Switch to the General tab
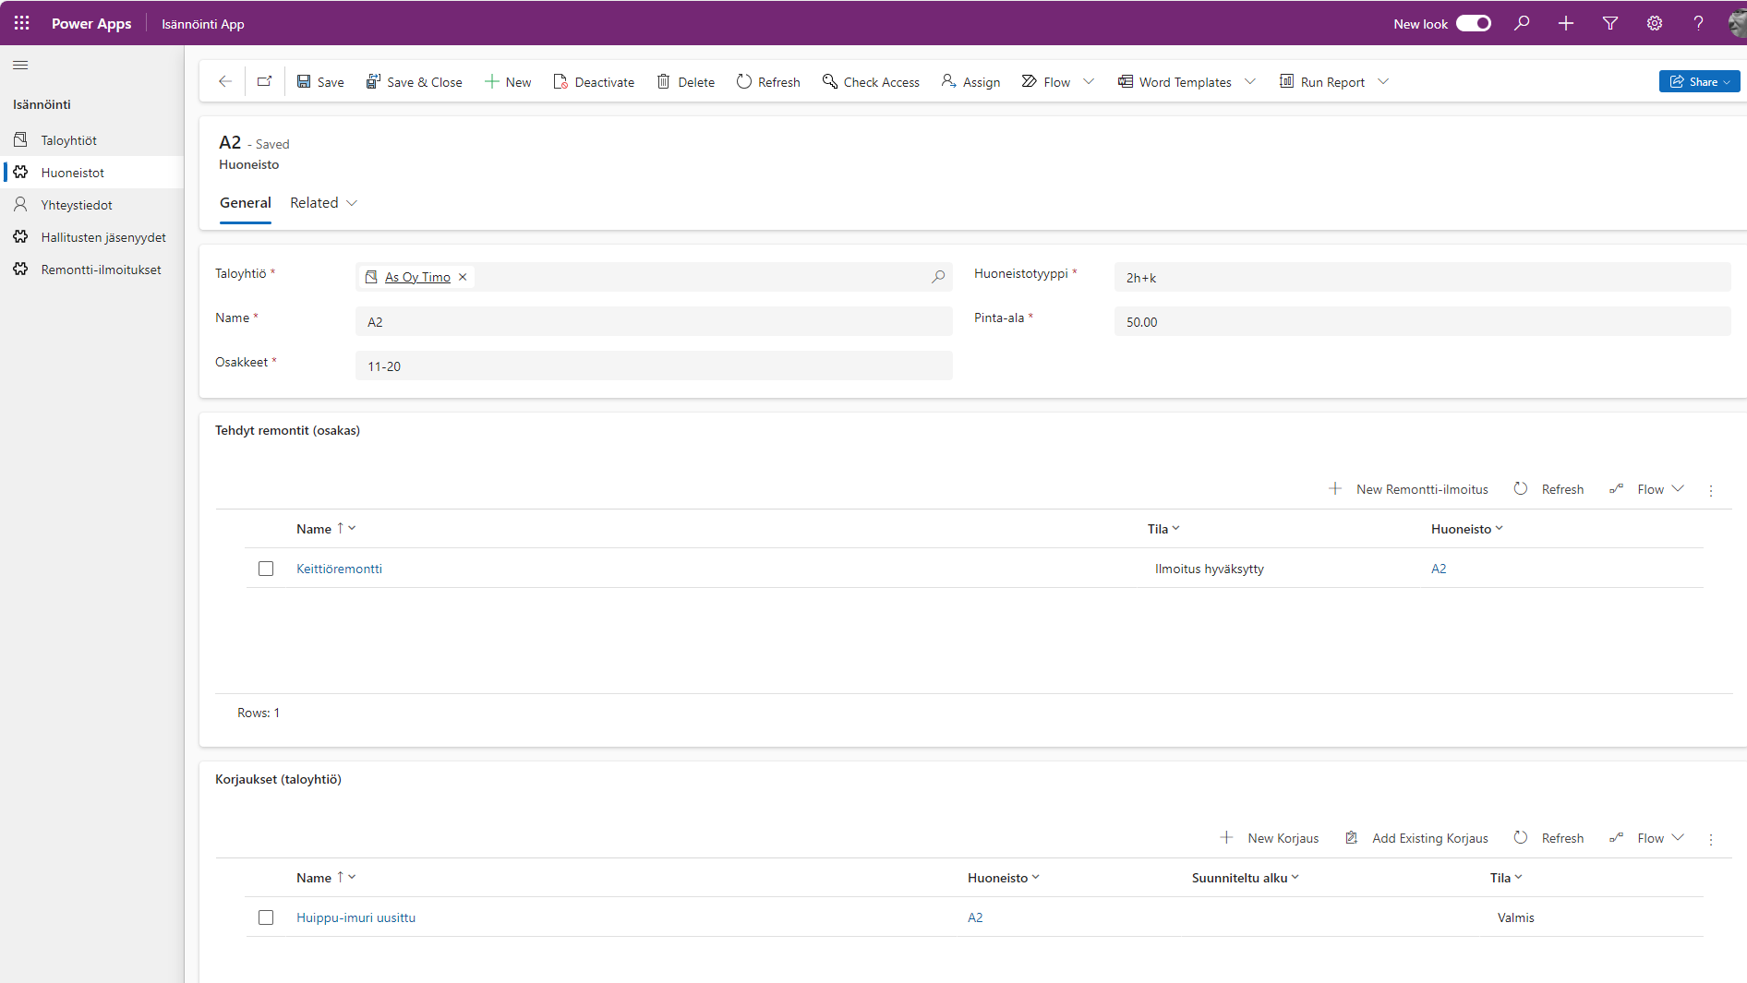Image resolution: width=1747 pixels, height=983 pixels. pyautogui.click(x=246, y=203)
